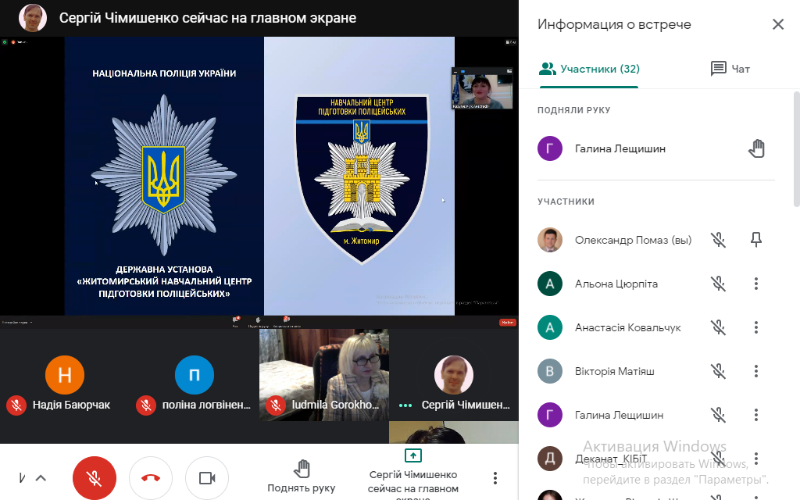The height and width of the screenshot is (500, 800).
Task: Click the blue П avatar of поліна логвінен
Action: point(195,375)
